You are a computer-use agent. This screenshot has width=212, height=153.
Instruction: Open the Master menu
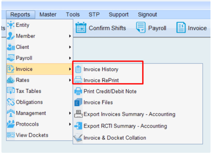click(x=48, y=14)
